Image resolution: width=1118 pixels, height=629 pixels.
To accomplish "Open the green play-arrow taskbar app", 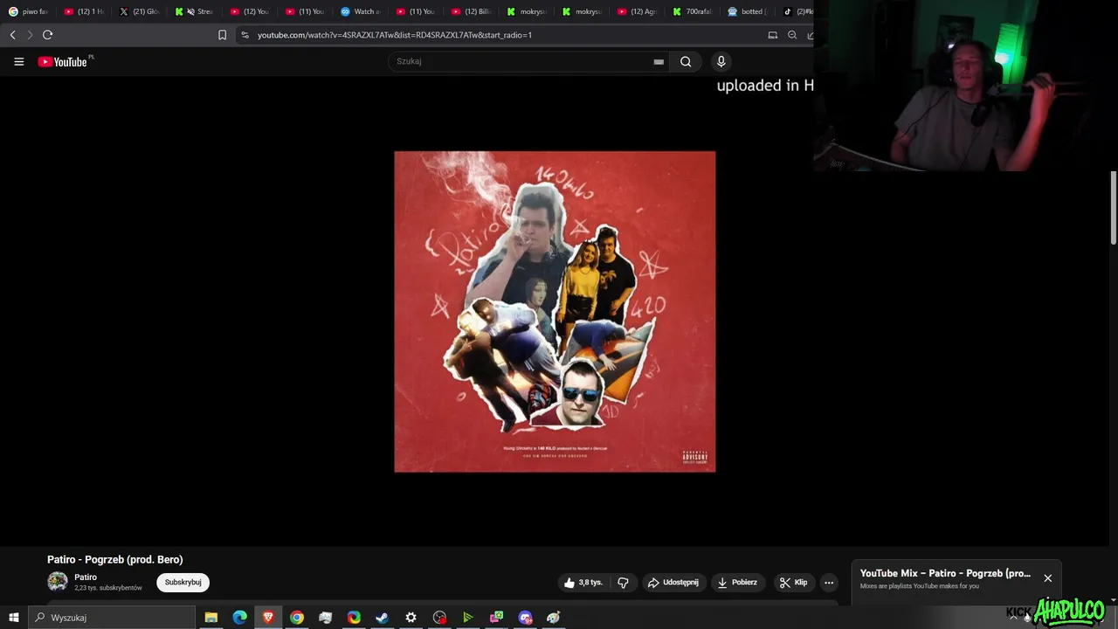I will pos(467,618).
